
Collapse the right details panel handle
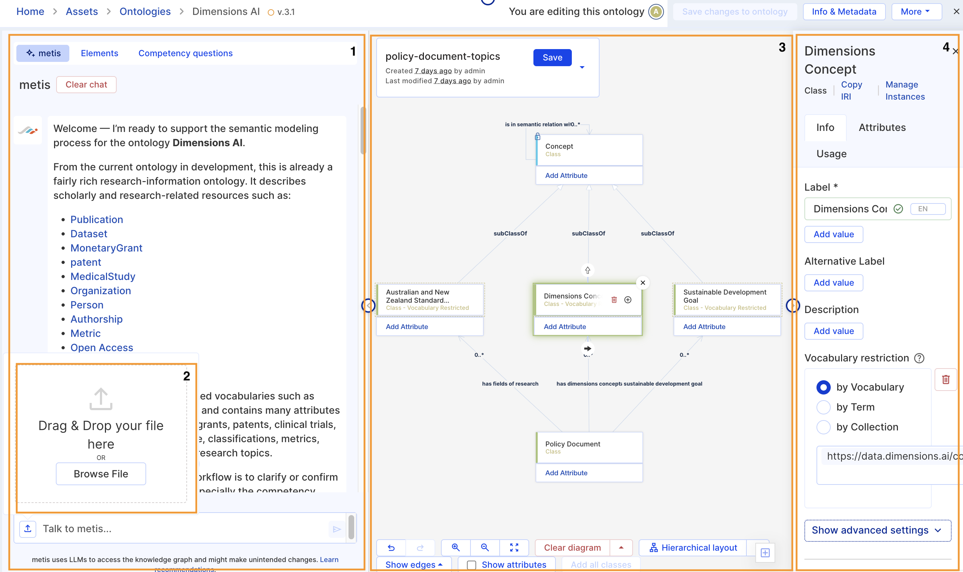(793, 306)
